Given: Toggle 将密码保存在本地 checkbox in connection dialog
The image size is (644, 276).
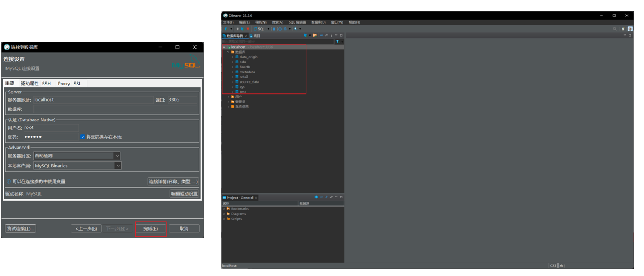Looking at the screenshot, I should pyautogui.click(x=83, y=137).
